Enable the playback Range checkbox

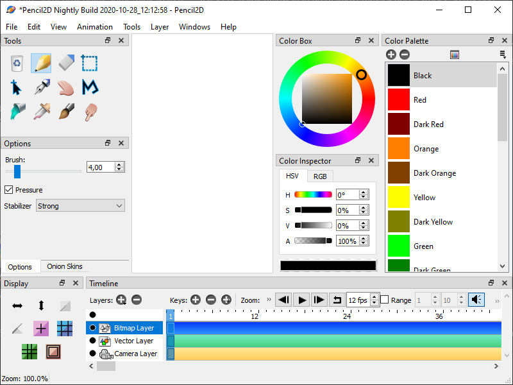pos(385,300)
